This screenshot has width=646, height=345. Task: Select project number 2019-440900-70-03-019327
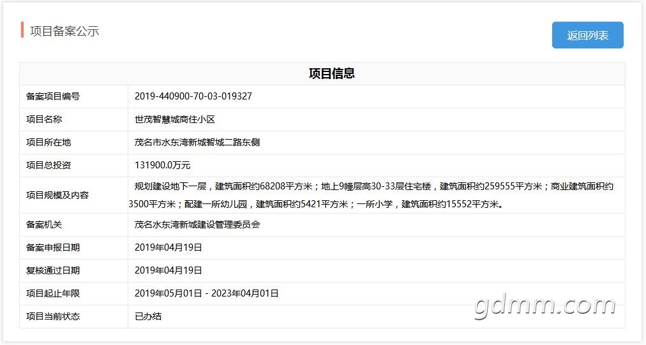tap(193, 96)
